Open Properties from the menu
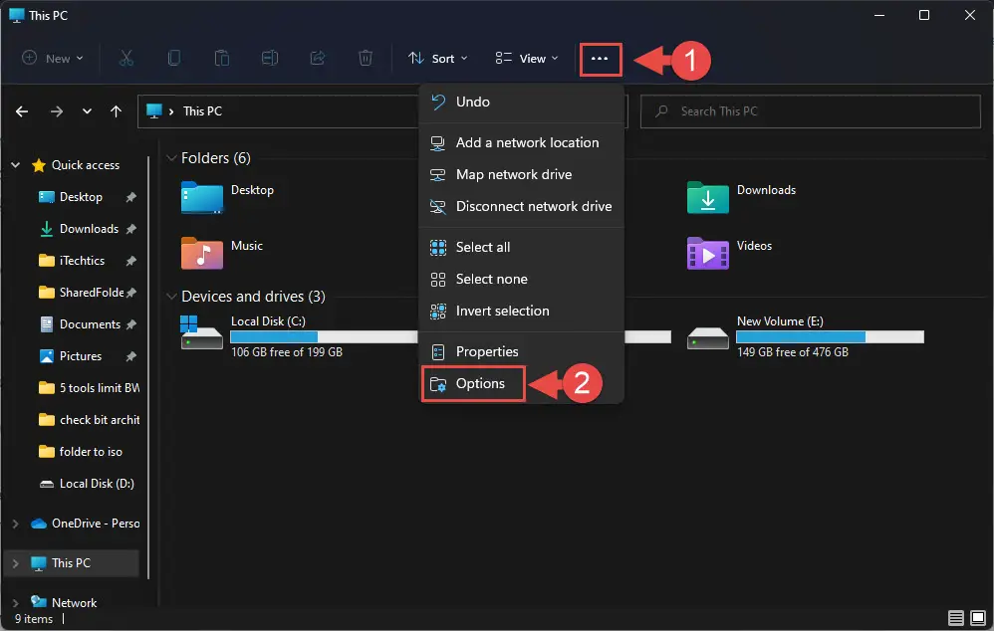Viewport: 994px width, 631px height. pyautogui.click(x=521, y=351)
